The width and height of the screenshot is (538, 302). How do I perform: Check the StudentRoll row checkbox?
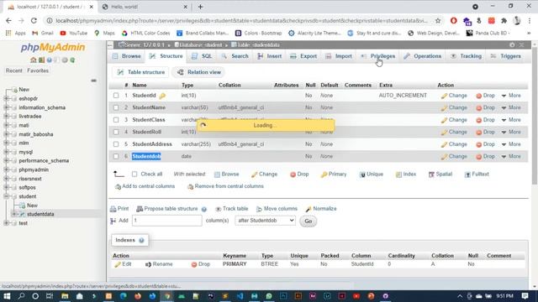point(116,132)
